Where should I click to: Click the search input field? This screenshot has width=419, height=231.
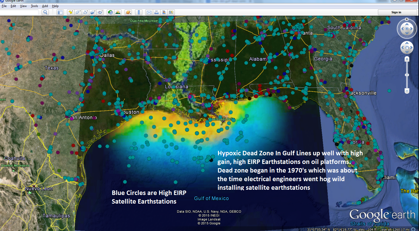(x=20, y=12)
